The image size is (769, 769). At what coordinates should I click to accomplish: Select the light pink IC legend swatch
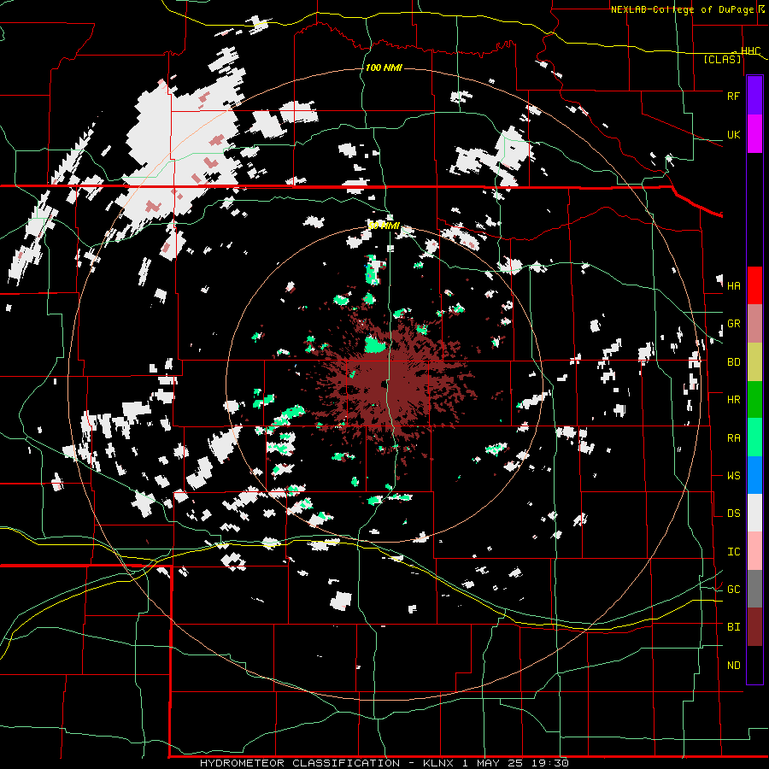pos(754,551)
